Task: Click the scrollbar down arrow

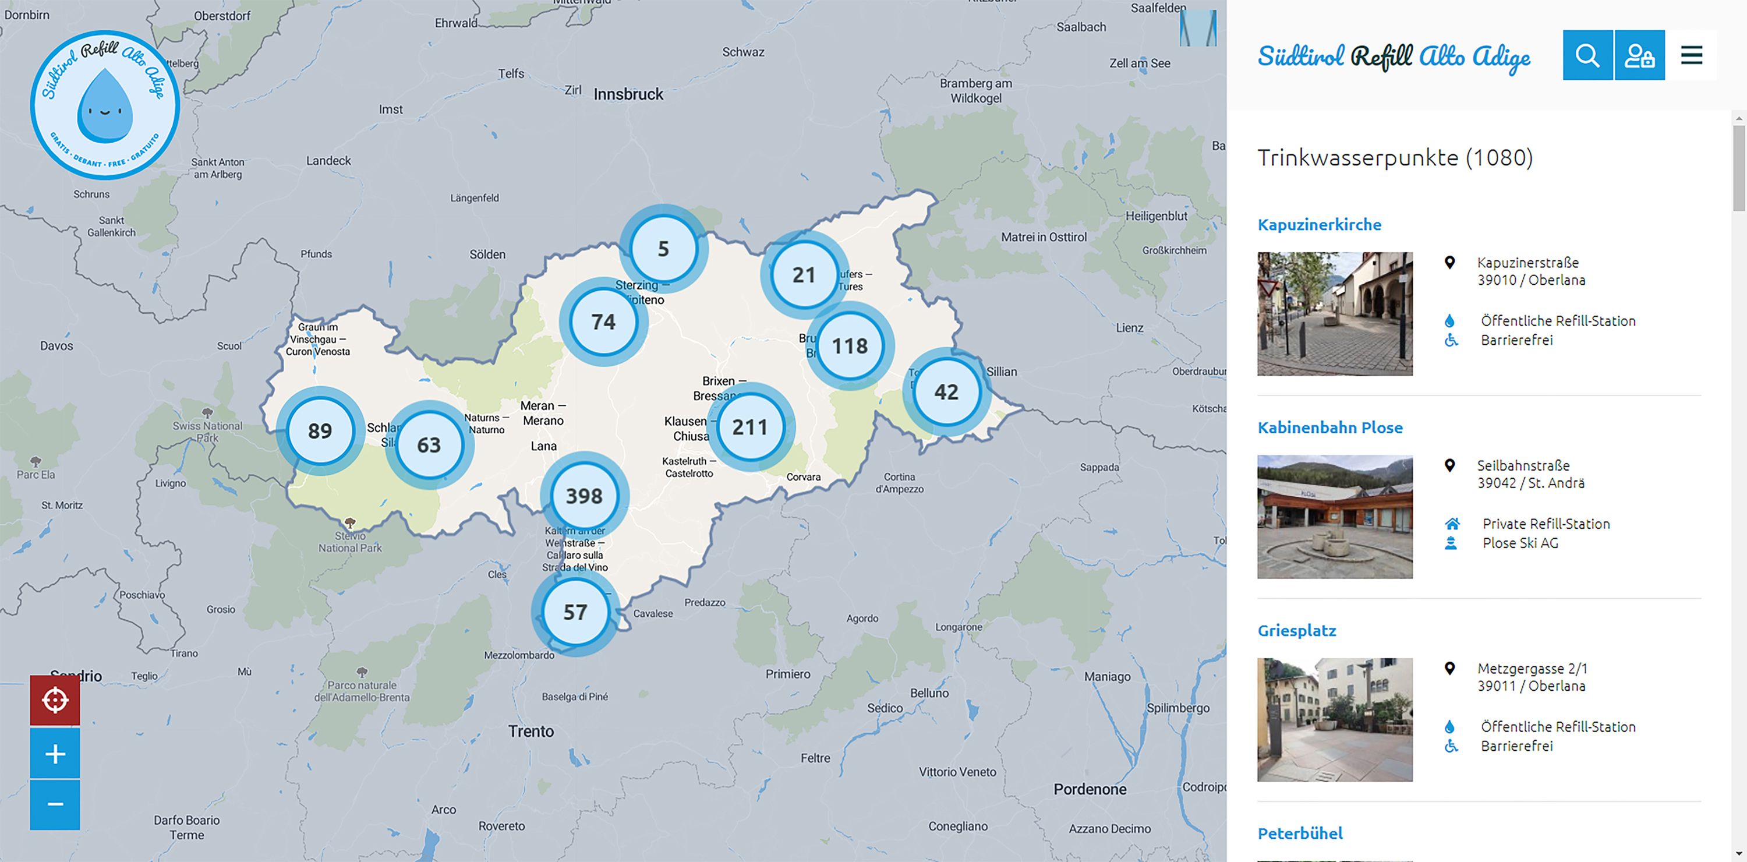Action: click(x=1739, y=854)
